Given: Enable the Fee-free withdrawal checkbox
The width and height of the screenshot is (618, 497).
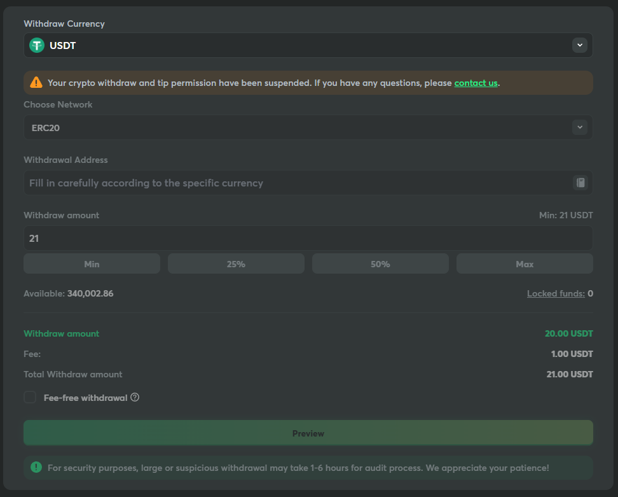Looking at the screenshot, I should coord(30,398).
